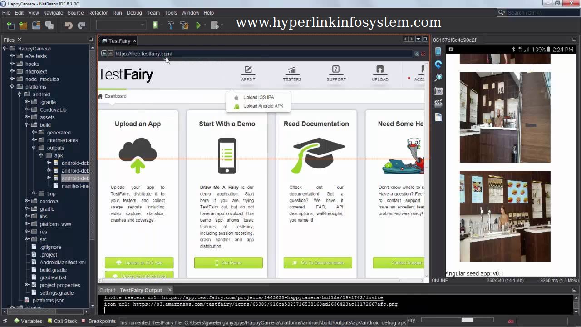Viewport: 581px width, 327px height.
Task: Click the Get Demo green button
Action: 228,263
